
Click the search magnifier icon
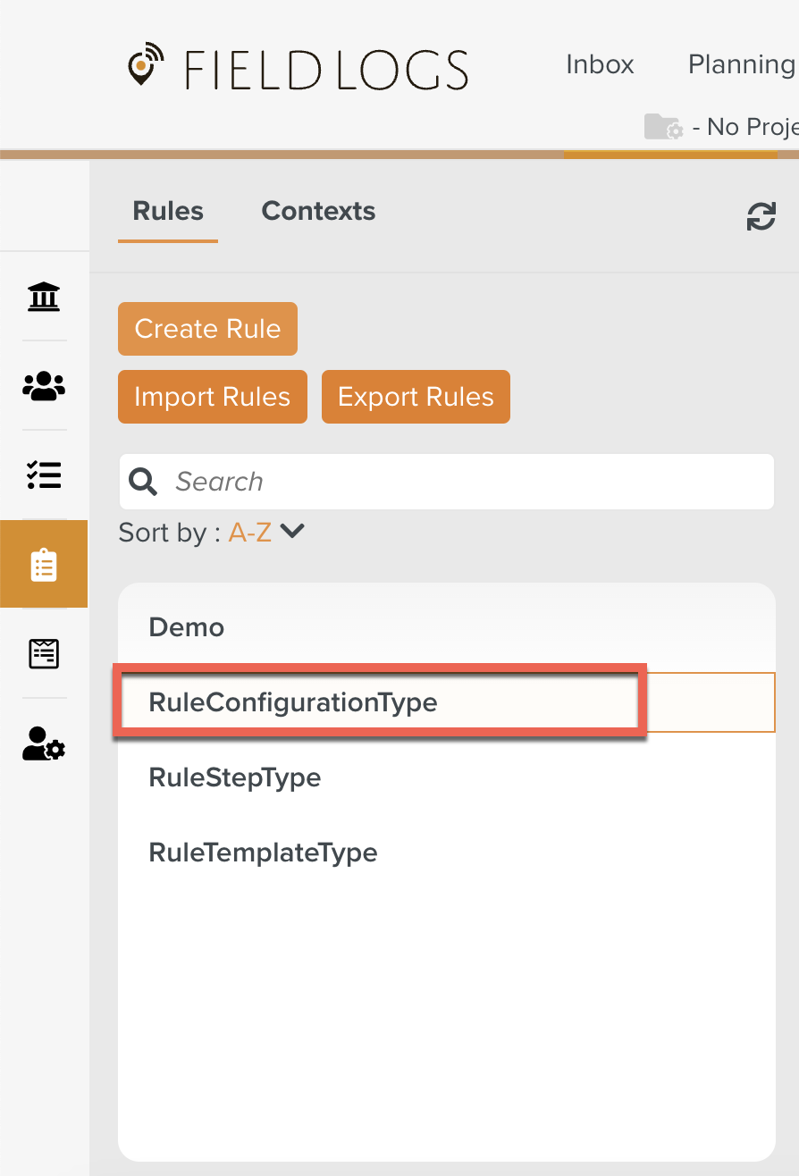pos(143,482)
